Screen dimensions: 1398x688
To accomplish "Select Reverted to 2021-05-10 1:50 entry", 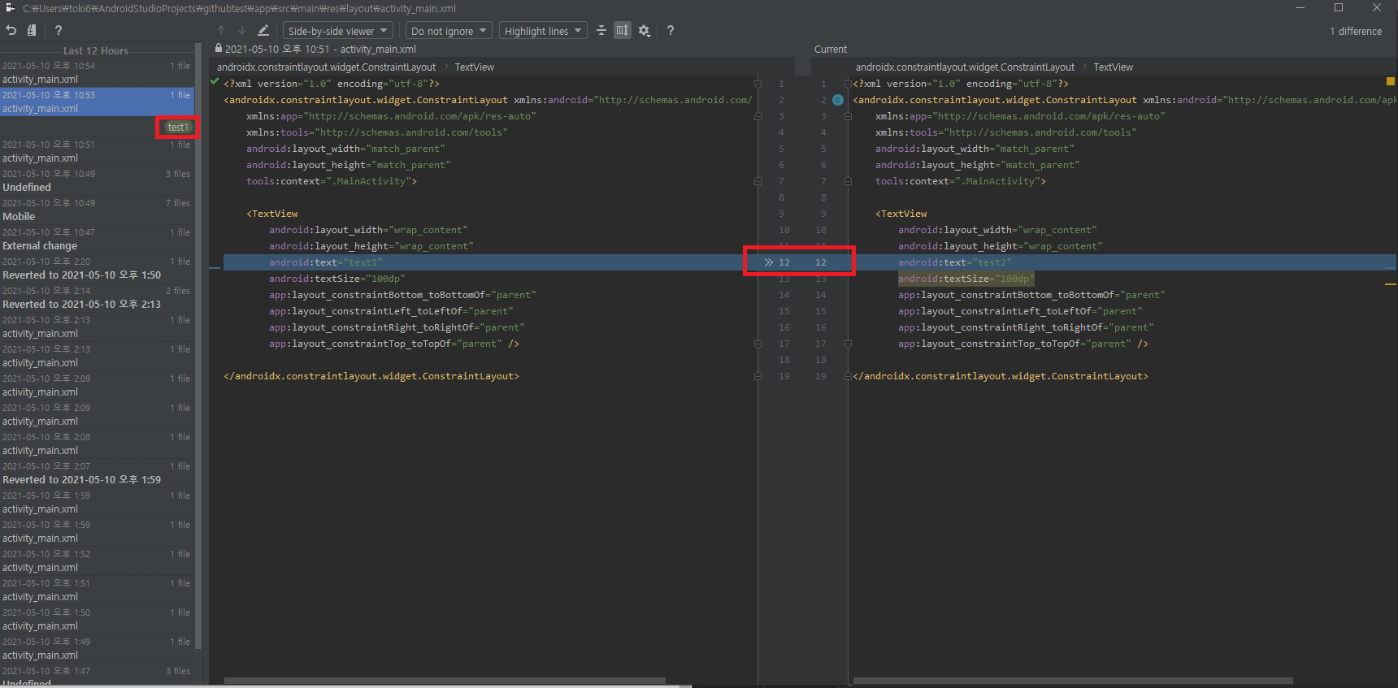I will point(97,268).
